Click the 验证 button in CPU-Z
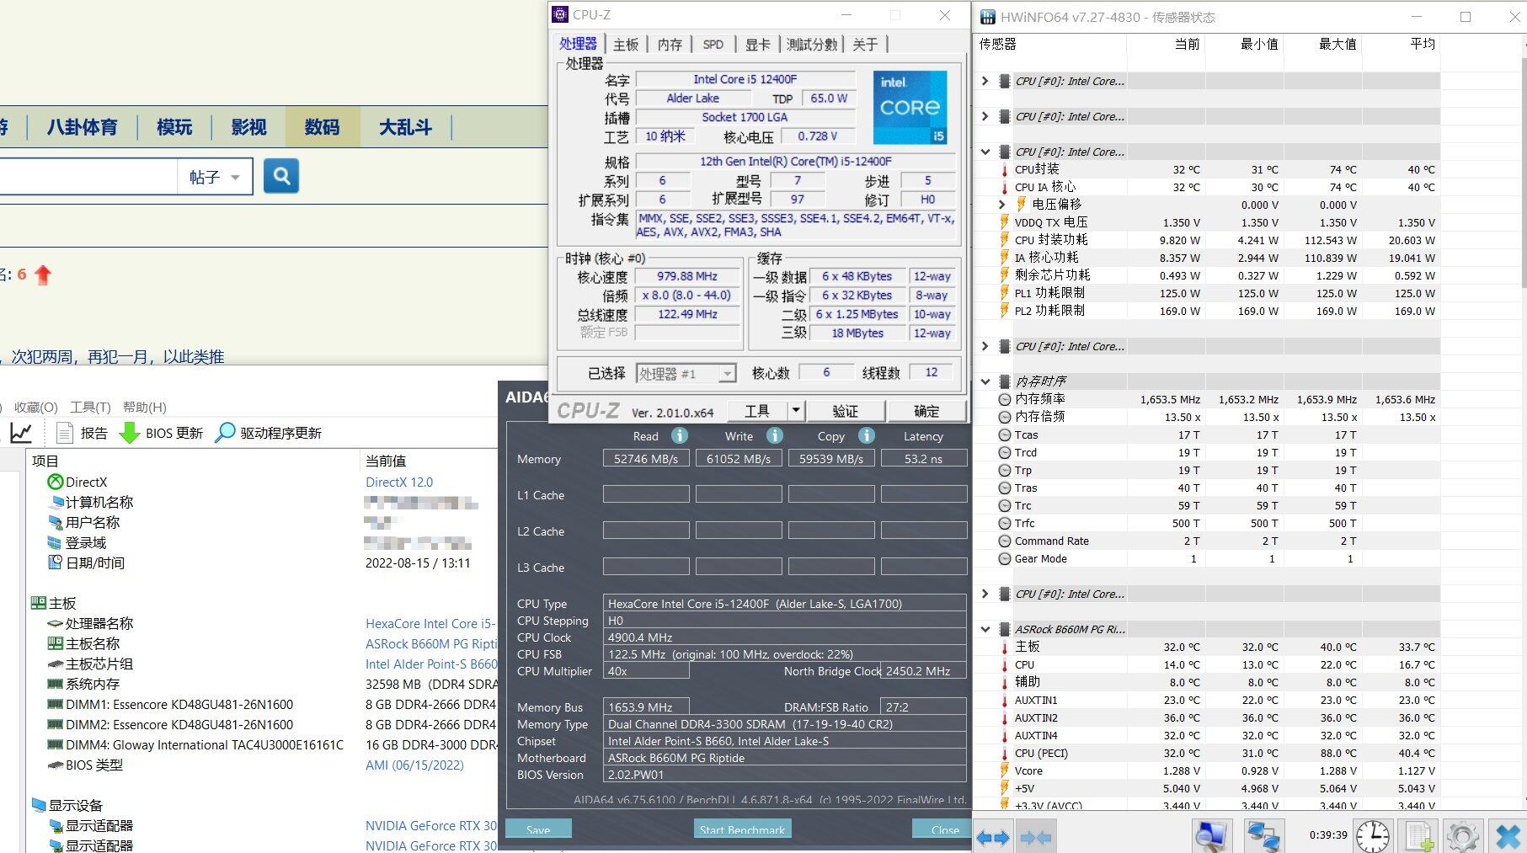 coord(846,410)
